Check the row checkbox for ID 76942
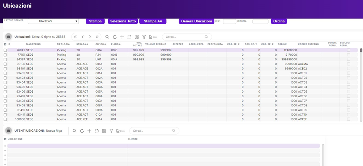The height and width of the screenshot is (166, 363). tap(5, 50)
